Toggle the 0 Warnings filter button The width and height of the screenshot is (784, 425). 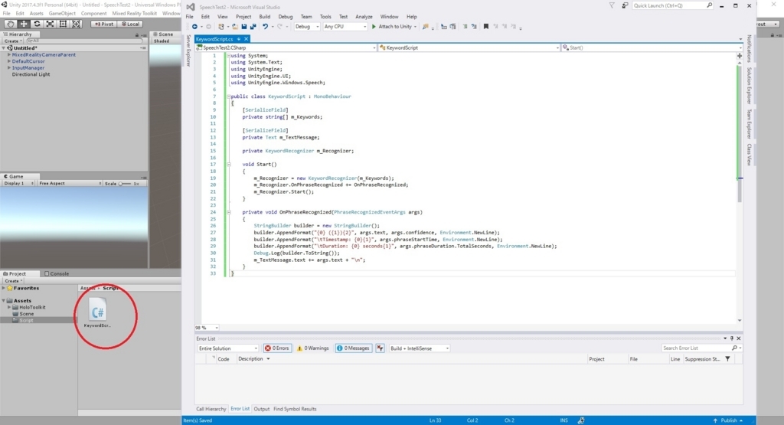tap(313, 348)
